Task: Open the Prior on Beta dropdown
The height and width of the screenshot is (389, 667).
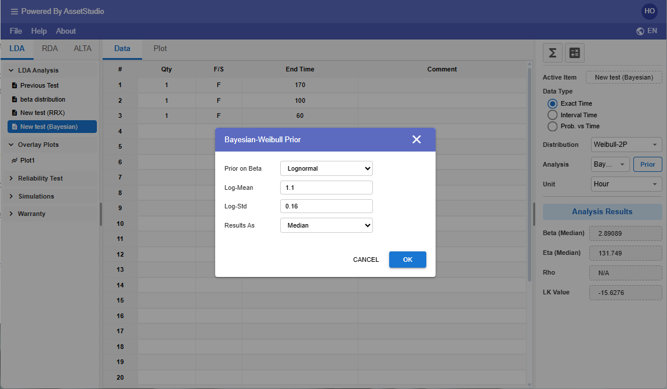Action: pyautogui.click(x=327, y=168)
